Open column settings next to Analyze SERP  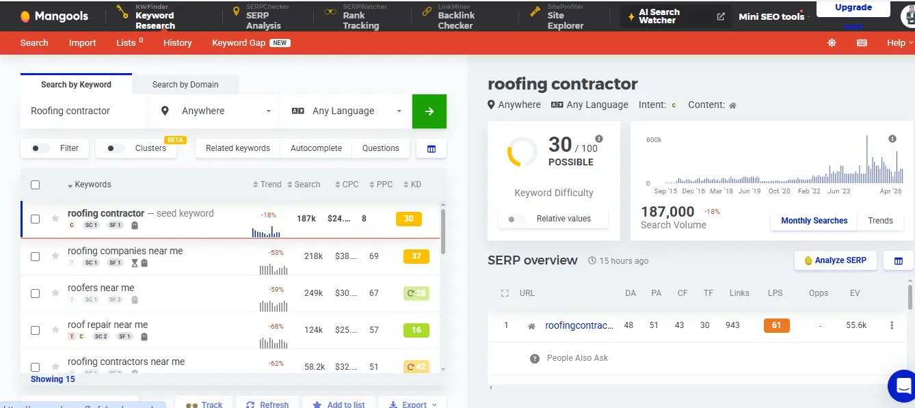[899, 260]
